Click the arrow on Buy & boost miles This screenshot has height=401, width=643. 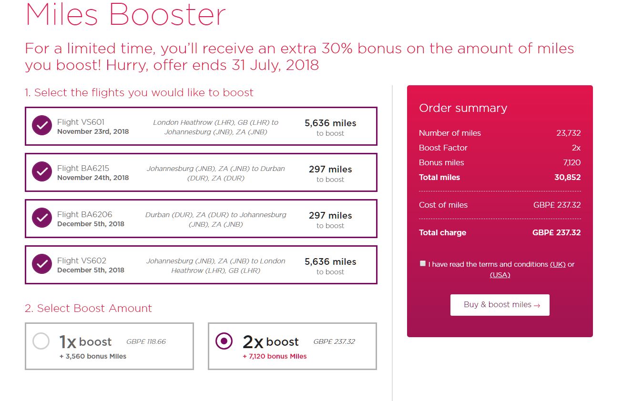click(537, 305)
